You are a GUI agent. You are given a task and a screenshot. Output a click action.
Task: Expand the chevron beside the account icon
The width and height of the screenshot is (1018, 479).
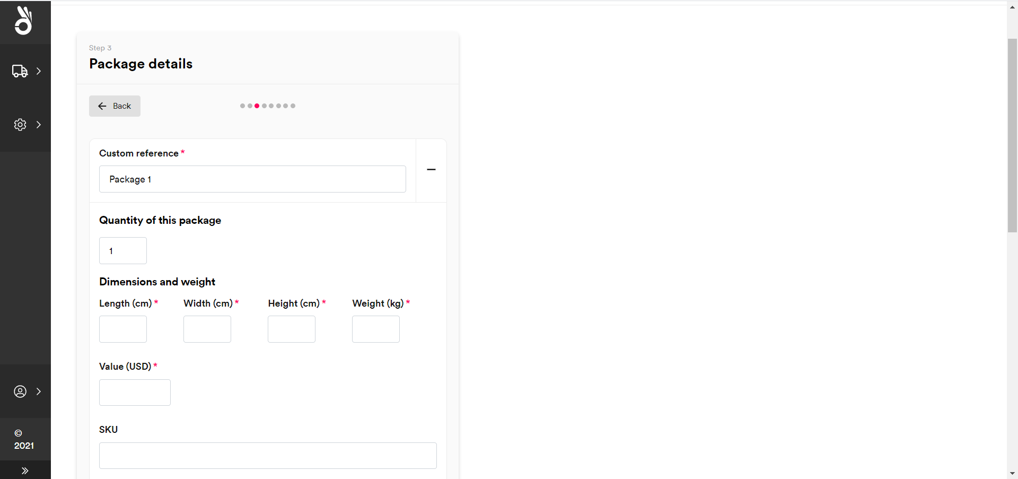click(x=39, y=391)
